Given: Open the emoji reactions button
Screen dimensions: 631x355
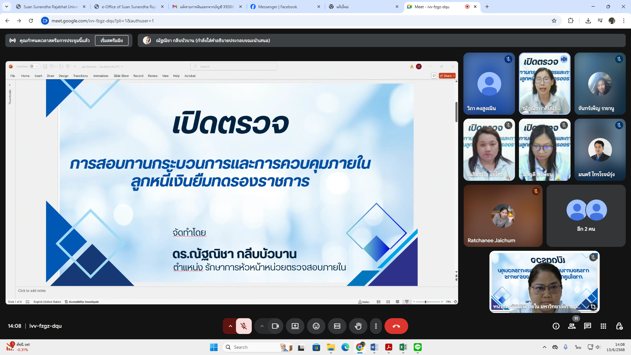Looking at the screenshot, I should tap(316, 326).
